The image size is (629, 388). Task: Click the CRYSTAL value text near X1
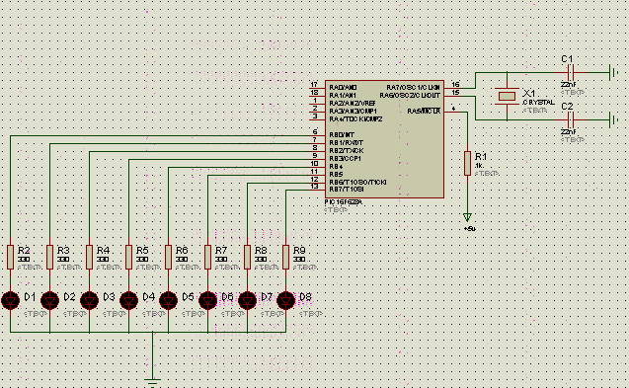[x=539, y=103]
